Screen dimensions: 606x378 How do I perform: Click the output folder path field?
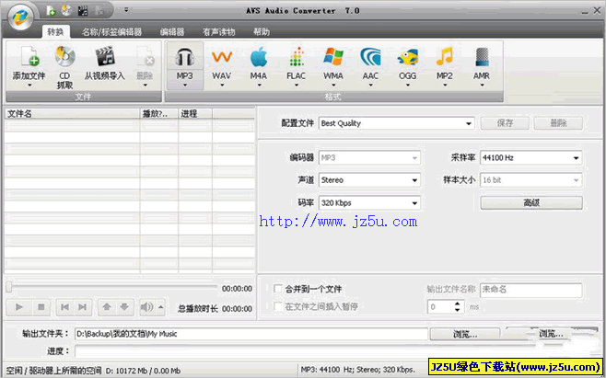click(x=251, y=335)
